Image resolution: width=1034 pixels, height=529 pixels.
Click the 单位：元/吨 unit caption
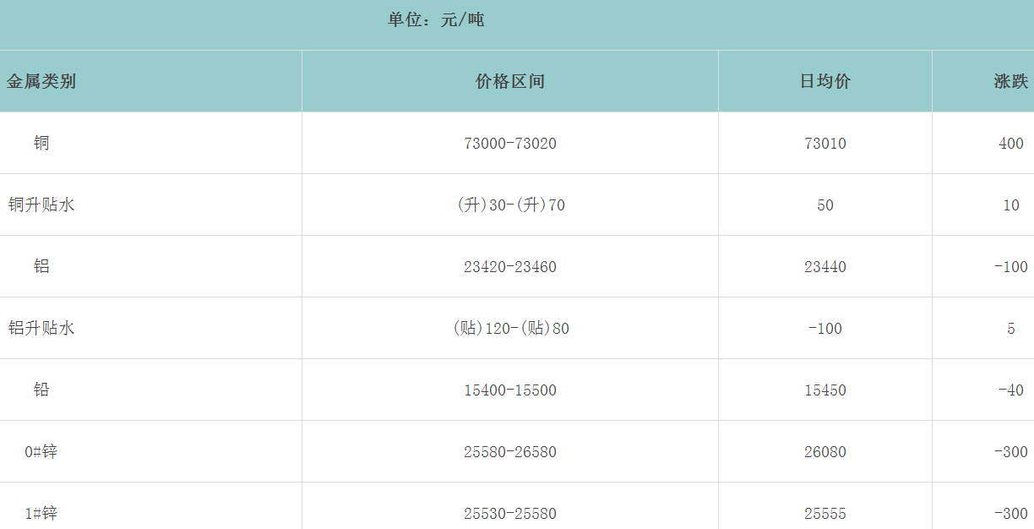point(436,20)
